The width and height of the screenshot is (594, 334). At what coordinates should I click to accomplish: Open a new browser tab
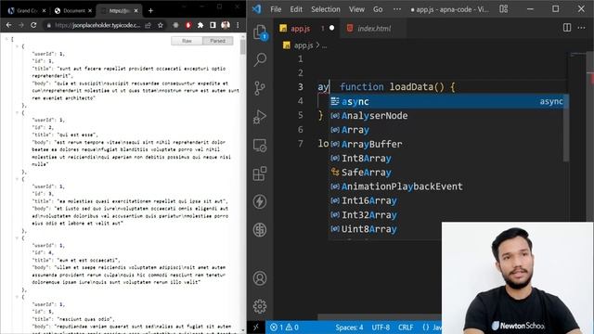(150, 10)
